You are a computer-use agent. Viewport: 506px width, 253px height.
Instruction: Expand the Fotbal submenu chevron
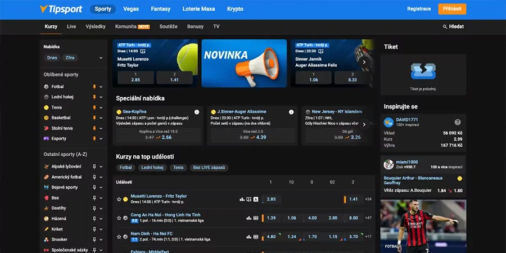(101, 87)
